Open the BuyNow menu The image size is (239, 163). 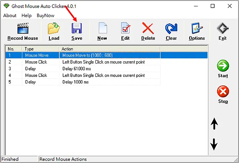45,16
